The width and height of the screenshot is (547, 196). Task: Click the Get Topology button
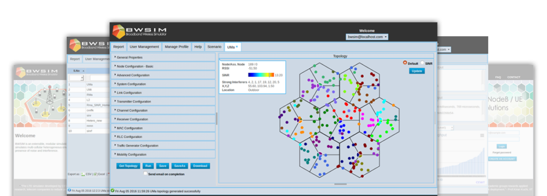click(x=128, y=166)
